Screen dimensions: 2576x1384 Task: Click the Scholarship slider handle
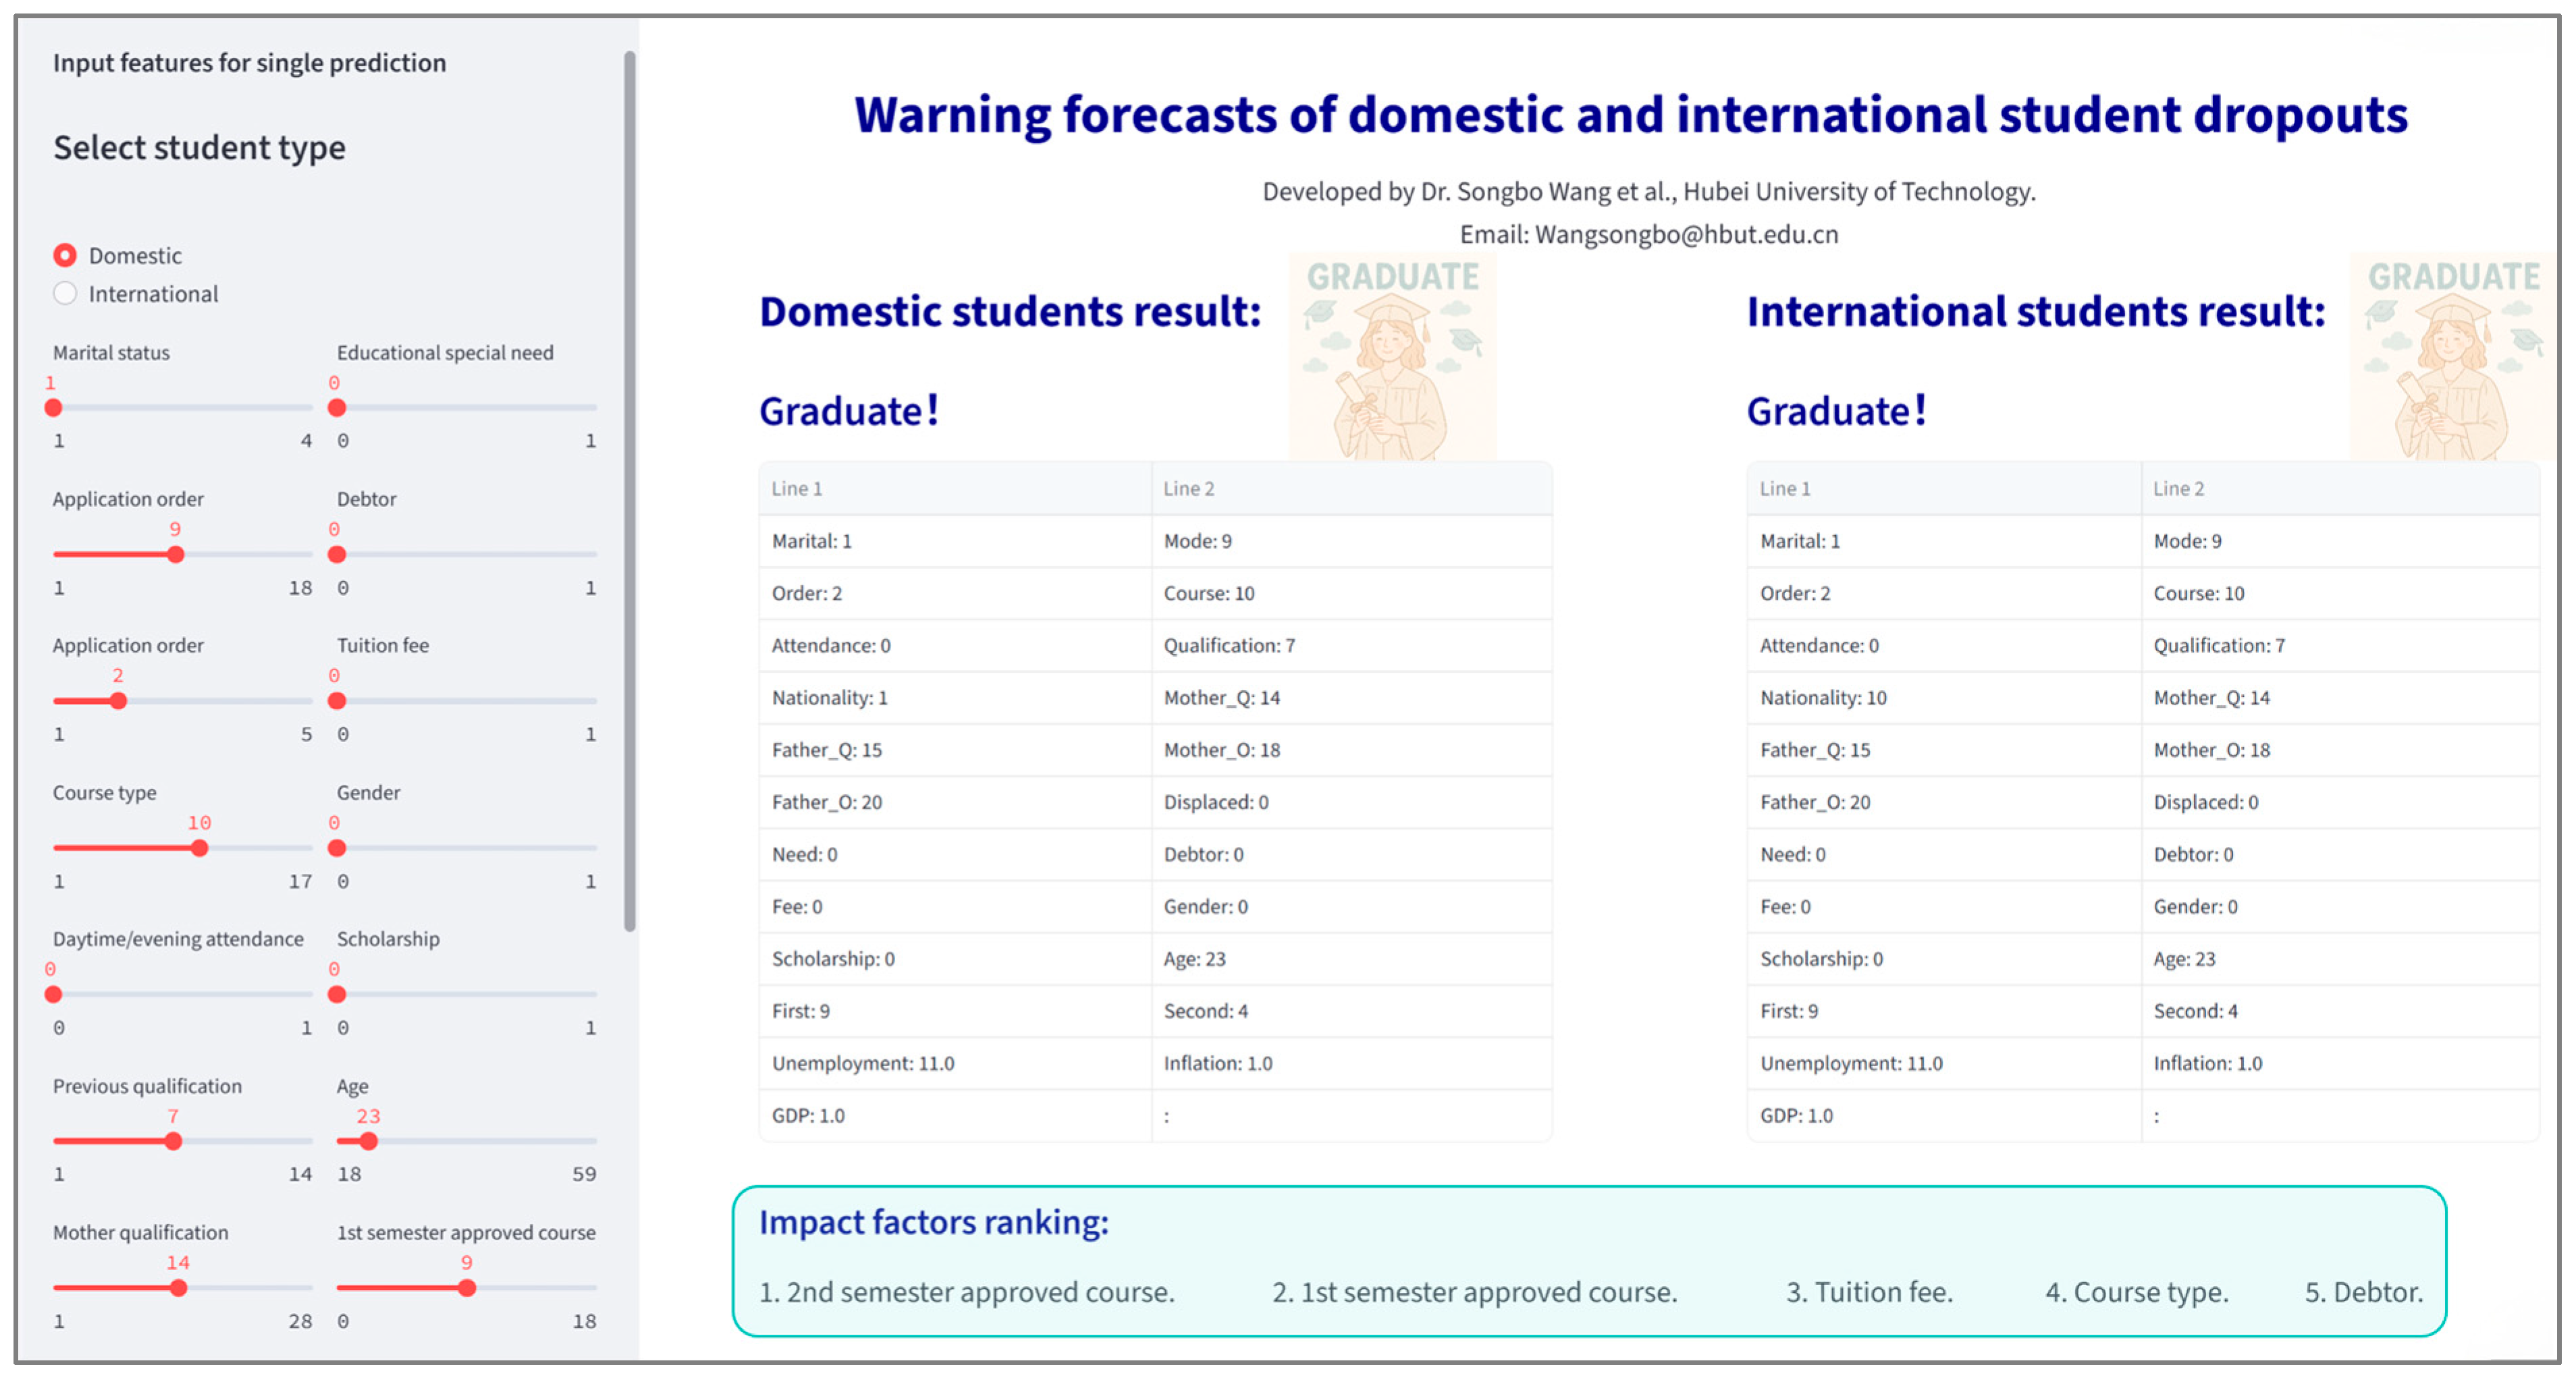click(337, 994)
